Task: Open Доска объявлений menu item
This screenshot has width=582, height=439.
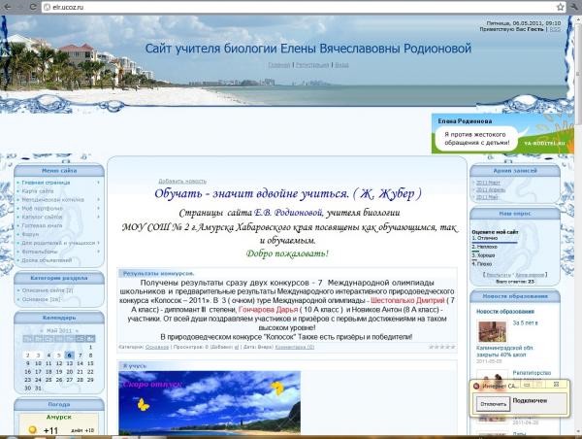Action: coord(47,260)
